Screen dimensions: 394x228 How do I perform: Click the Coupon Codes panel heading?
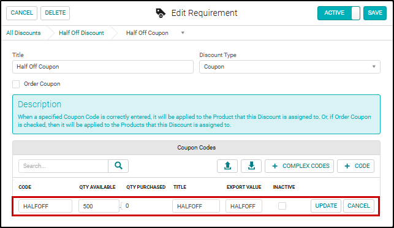pyautogui.click(x=196, y=148)
